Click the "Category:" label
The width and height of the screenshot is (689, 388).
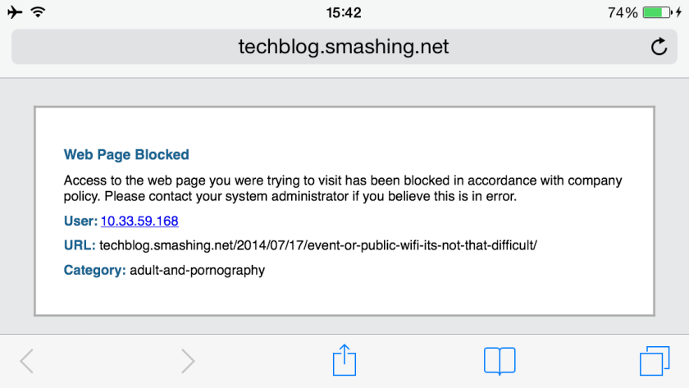[94, 270]
